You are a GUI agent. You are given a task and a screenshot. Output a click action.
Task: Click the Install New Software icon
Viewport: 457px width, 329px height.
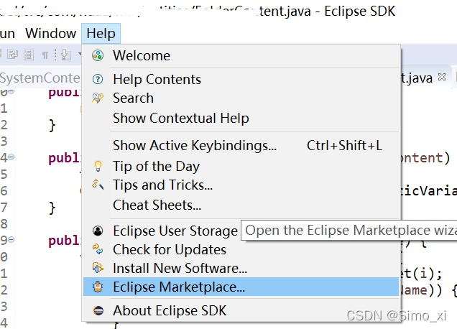pyautogui.click(x=98, y=268)
